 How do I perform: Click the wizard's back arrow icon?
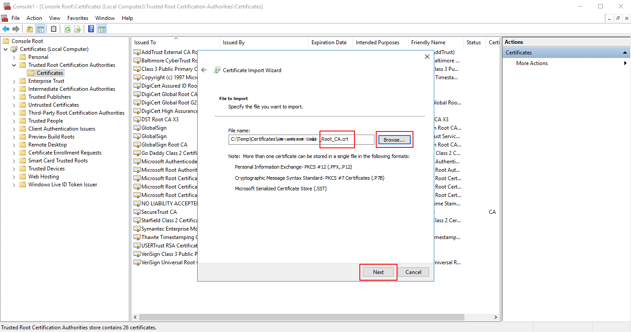coord(203,69)
